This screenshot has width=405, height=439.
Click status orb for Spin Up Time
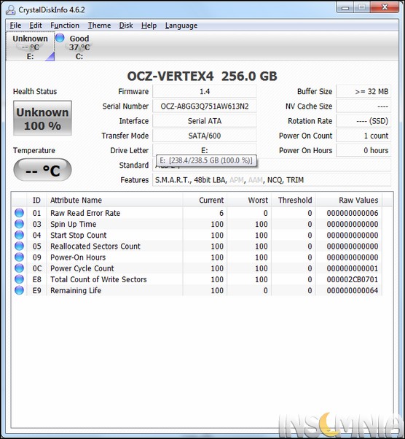19,224
